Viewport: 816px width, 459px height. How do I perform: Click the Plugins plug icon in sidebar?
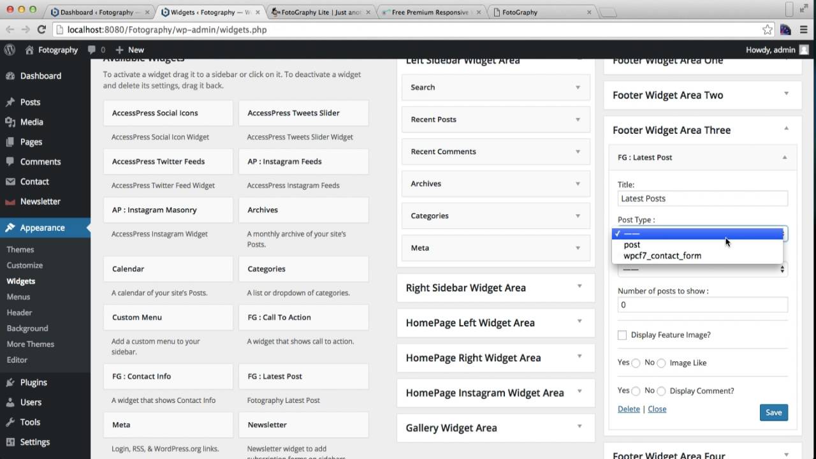tap(10, 382)
